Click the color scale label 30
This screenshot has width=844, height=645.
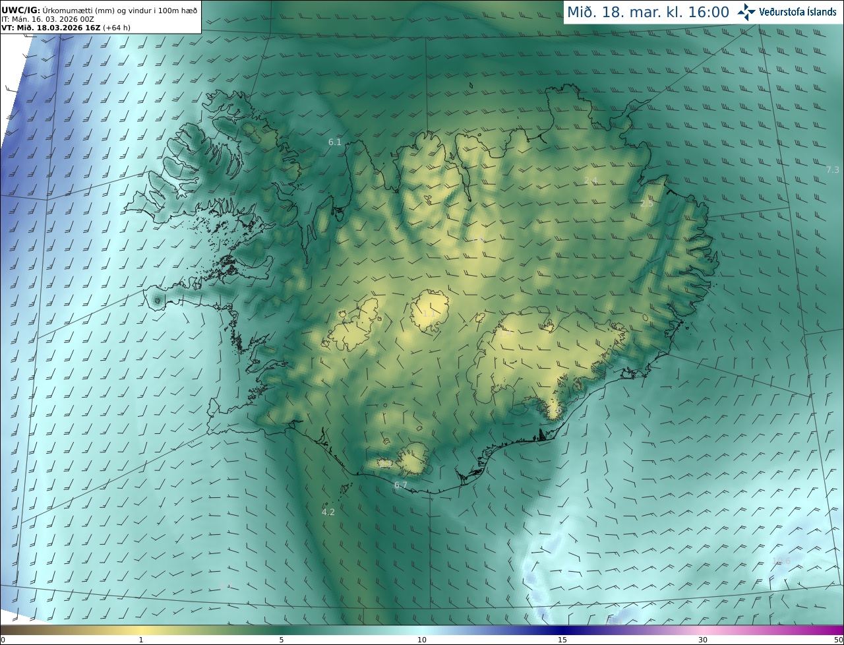coord(703,640)
